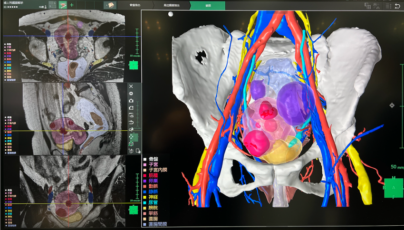Click the 動脈 color swatch in legend
The width and height of the screenshot is (404, 230).
tap(145, 186)
